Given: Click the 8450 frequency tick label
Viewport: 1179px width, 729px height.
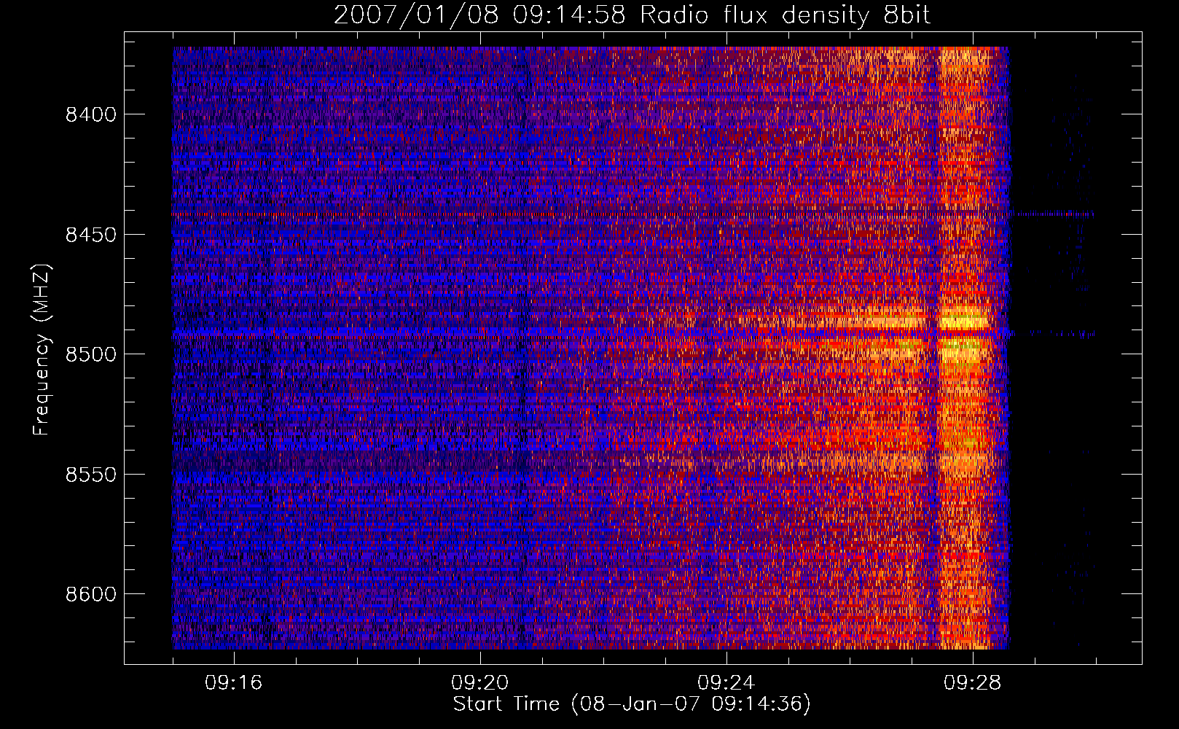Looking at the screenshot, I should pos(90,235).
